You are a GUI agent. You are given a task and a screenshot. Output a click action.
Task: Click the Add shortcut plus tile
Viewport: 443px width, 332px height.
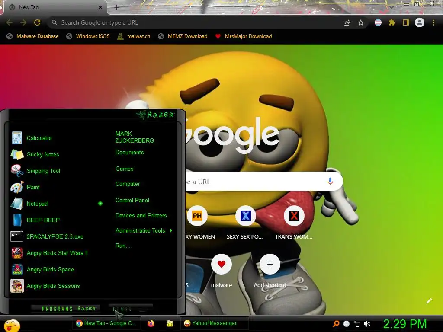pos(270,264)
